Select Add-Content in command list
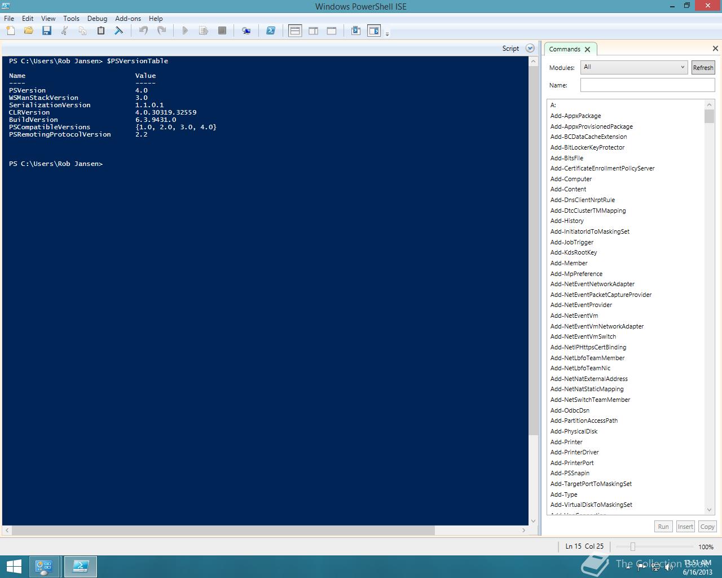The width and height of the screenshot is (722, 578). [x=568, y=189]
